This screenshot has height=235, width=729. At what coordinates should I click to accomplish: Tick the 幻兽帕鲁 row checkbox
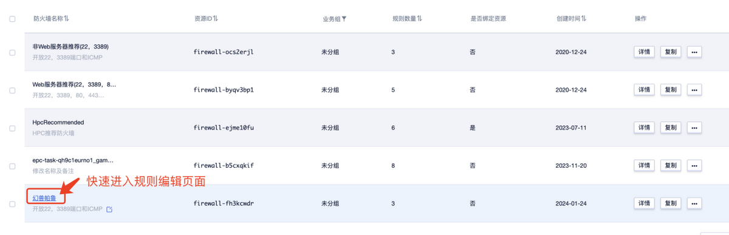tap(12, 203)
